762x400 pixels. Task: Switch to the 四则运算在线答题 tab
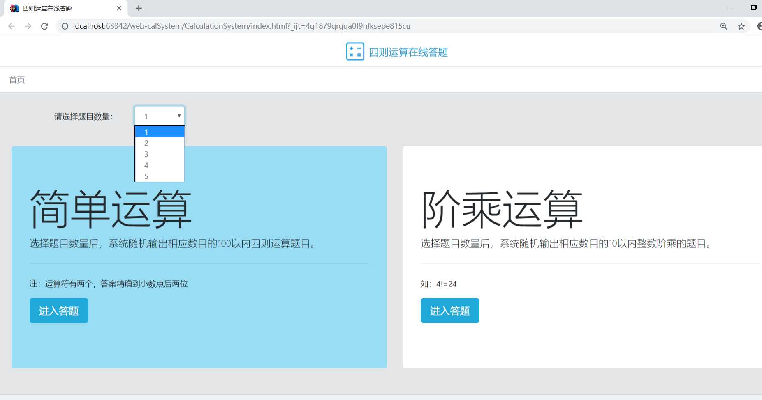click(x=66, y=8)
